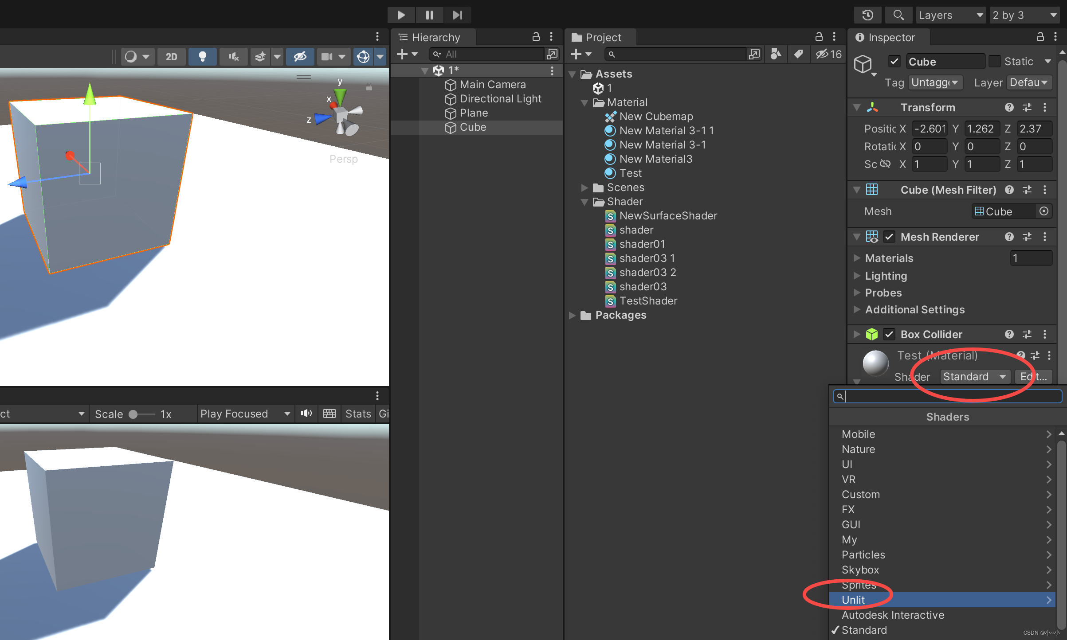Screen dimensions: 1067x640
Task: Click Search by Type icon in Project
Action: coord(776,54)
